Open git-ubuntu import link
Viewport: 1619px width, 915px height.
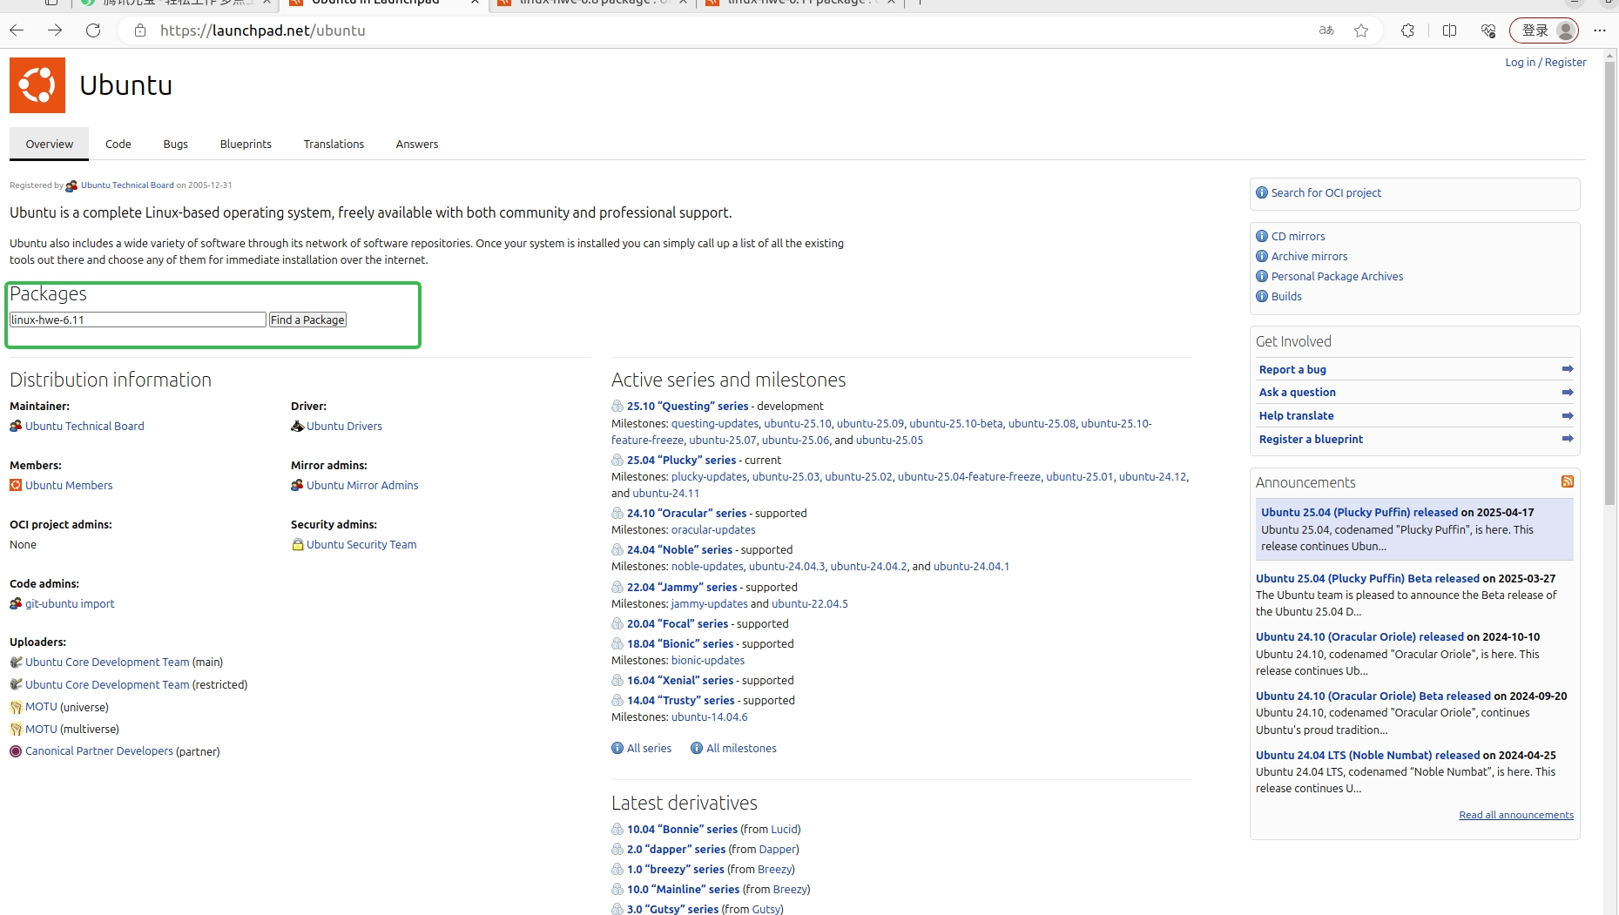click(70, 603)
